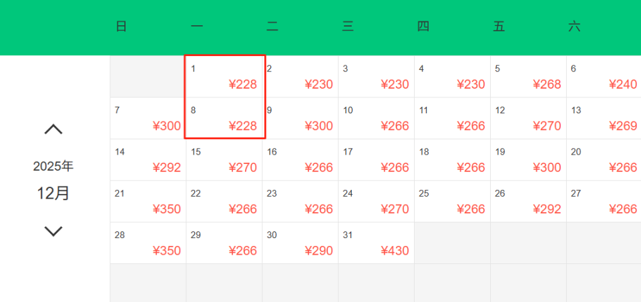Choose December 10 priced ¥266

(376, 118)
